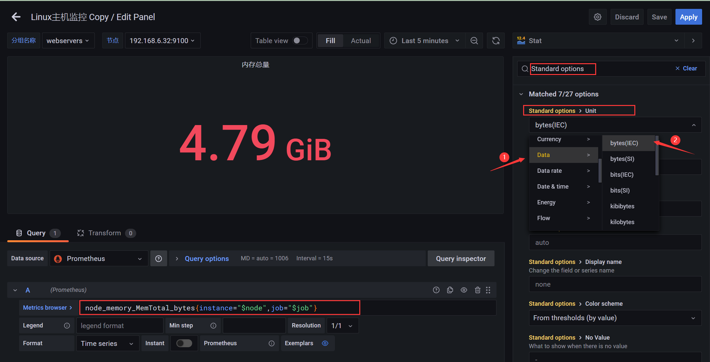Click the clock icon in time picker
Screen dimensions: 710x362
tap(393, 40)
